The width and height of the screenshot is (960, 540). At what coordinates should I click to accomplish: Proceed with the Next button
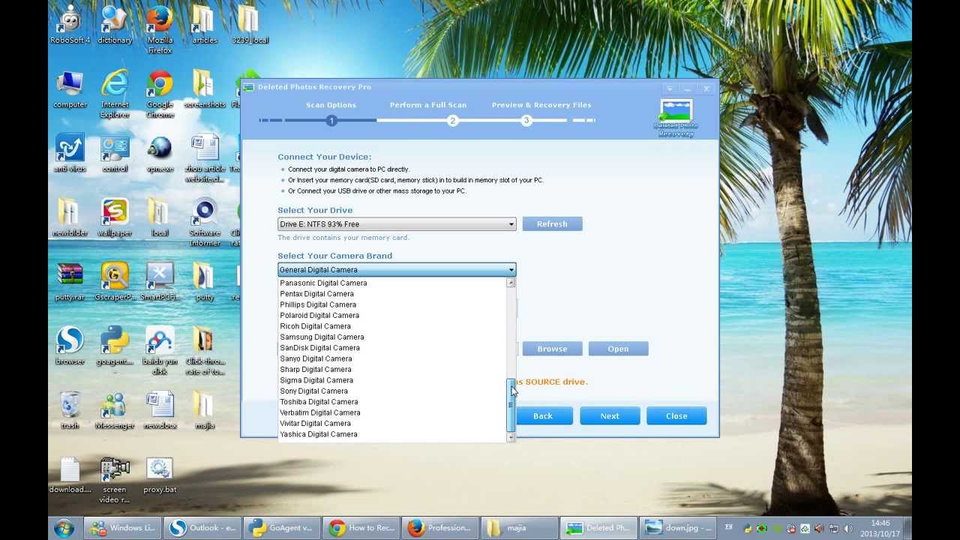(x=610, y=416)
